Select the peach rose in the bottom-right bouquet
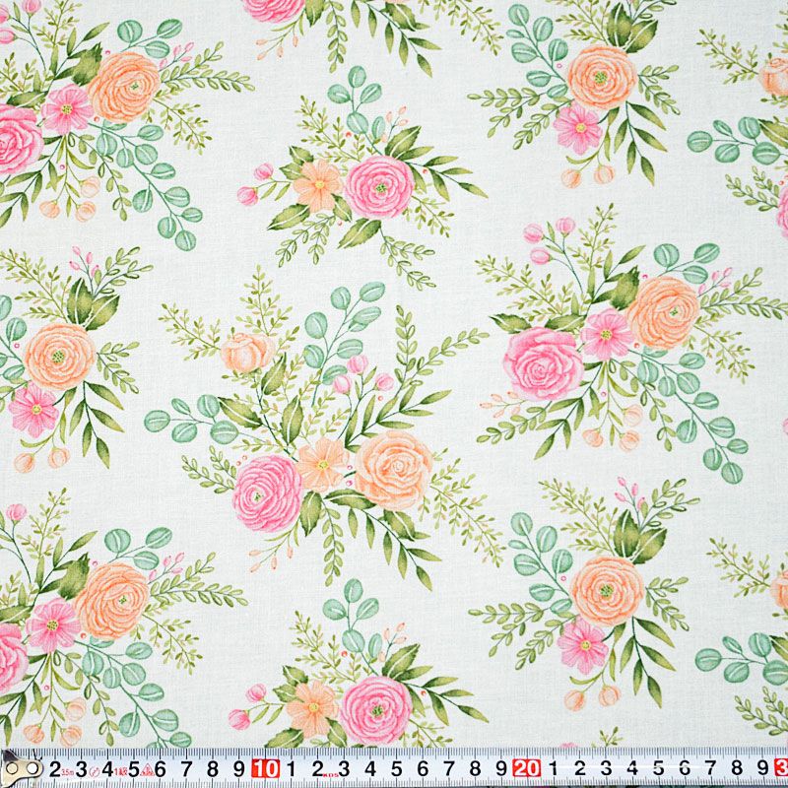The height and width of the screenshot is (788, 788). coord(606,590)
